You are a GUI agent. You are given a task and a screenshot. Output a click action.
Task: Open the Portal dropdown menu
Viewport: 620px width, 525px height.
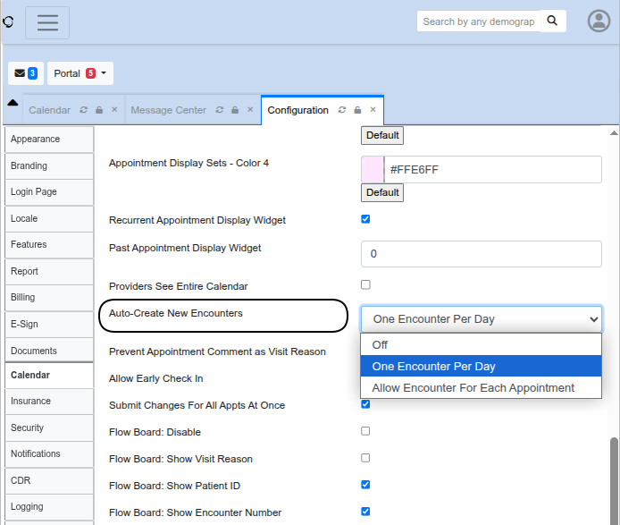(x=82, y=73)
